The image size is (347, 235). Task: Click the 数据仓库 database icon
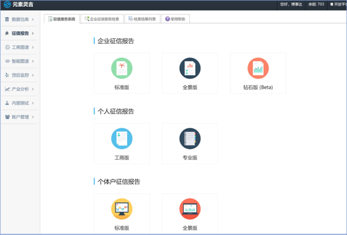point(7,19)
